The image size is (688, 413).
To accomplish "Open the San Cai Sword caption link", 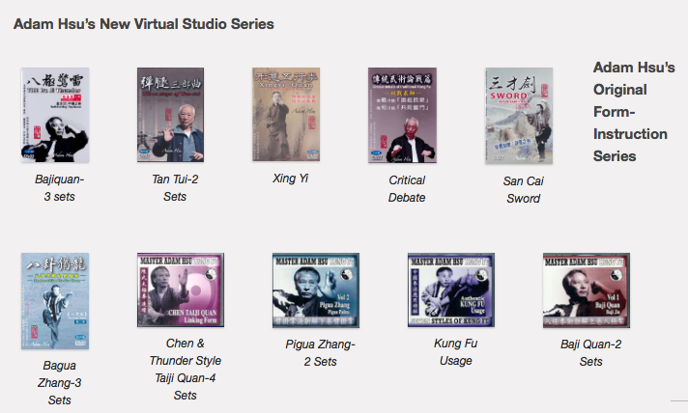I will (x=523, y=190).
